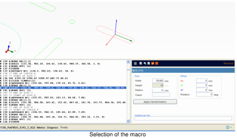Click the XYZ axis triad in viewport
Viewport: 237px width, 138px height.
pos(10,49)
